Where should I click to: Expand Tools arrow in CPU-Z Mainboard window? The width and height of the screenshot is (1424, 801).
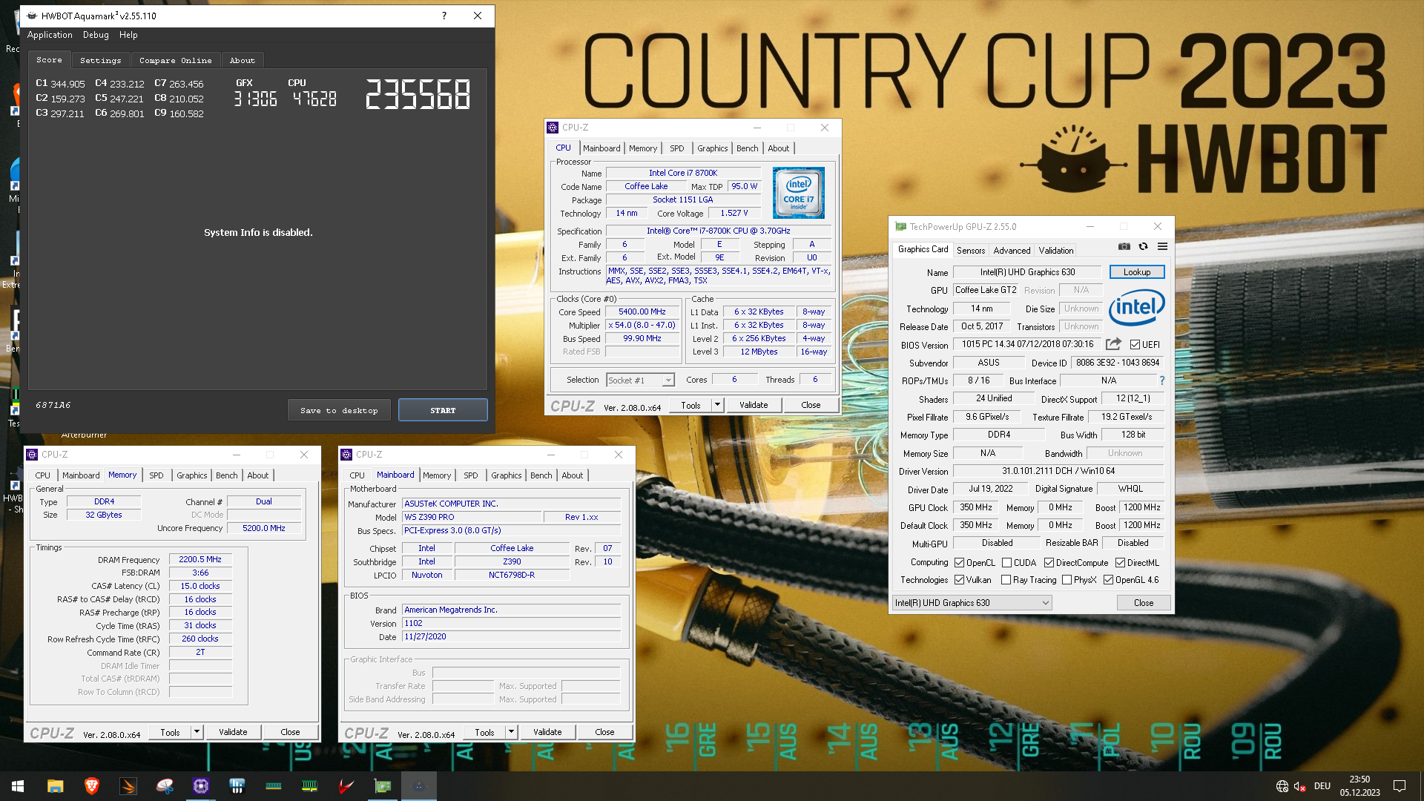pyautogui.click(x=511, y=732)
